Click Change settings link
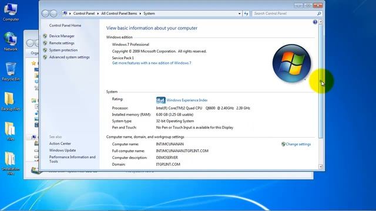376x211 pixels. click(x=298, y=144)
